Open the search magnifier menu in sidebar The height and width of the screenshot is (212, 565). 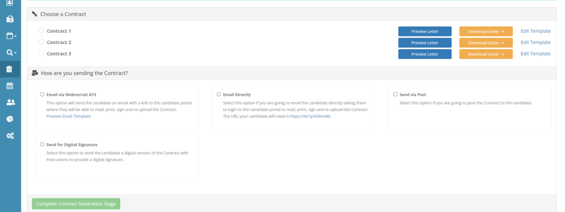tap(10, 52)
